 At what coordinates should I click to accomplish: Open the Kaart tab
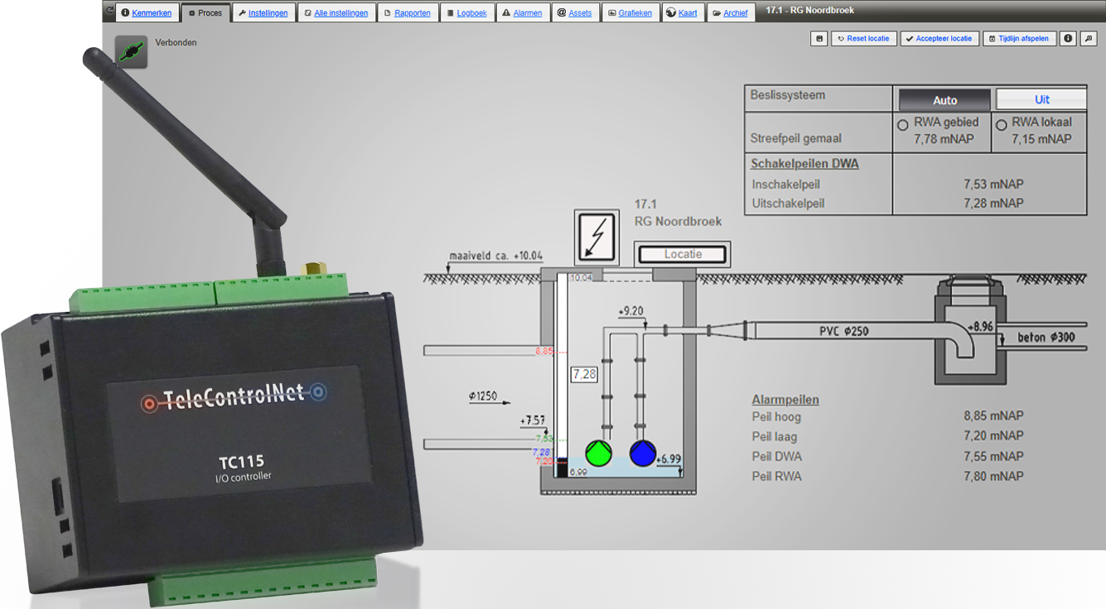[682, 12]
